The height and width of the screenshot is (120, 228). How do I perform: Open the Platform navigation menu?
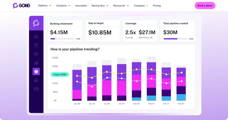pyautogui.click(x=43, y=6)
